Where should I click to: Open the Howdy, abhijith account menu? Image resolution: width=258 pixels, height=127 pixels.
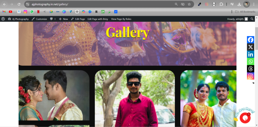[237, 19]
